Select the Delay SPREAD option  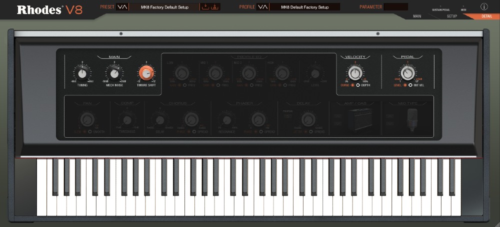[317, 132]
